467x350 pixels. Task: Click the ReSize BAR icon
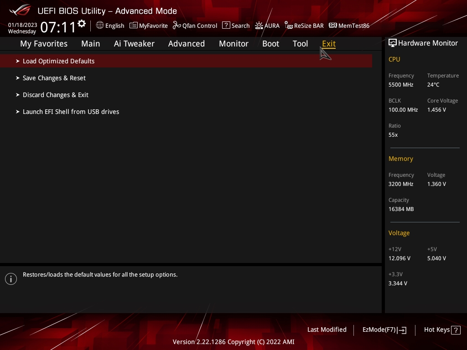[x=288, y=26]
